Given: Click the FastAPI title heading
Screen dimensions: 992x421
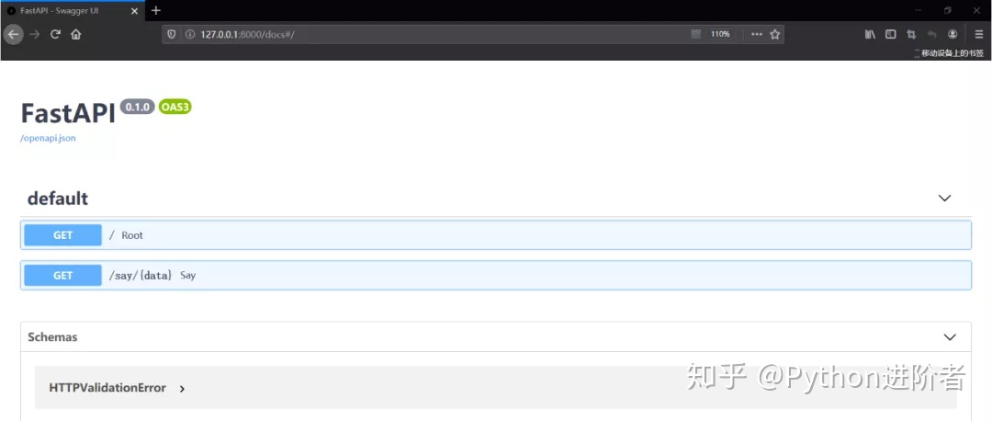Looking at the screenshot, I should (x=68, y=113).
